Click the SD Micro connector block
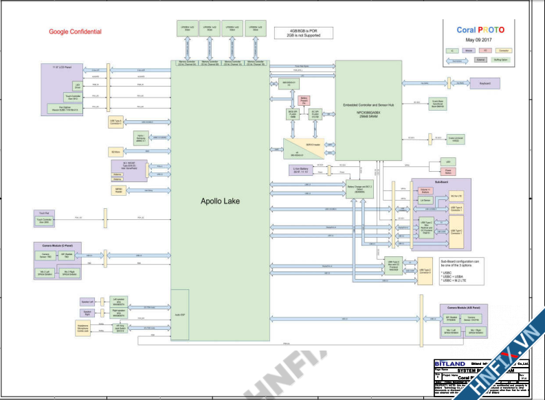This screenshot has height=400, width=545. pyautogui.click(x=115, y=151)
